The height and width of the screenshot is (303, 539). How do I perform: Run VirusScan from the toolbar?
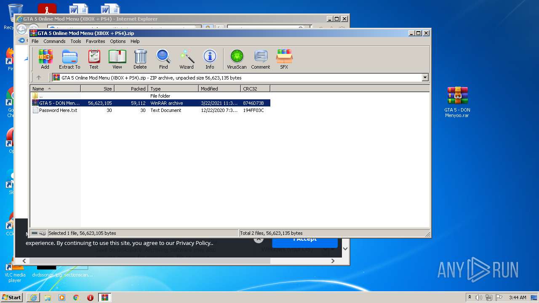point(237,59)
